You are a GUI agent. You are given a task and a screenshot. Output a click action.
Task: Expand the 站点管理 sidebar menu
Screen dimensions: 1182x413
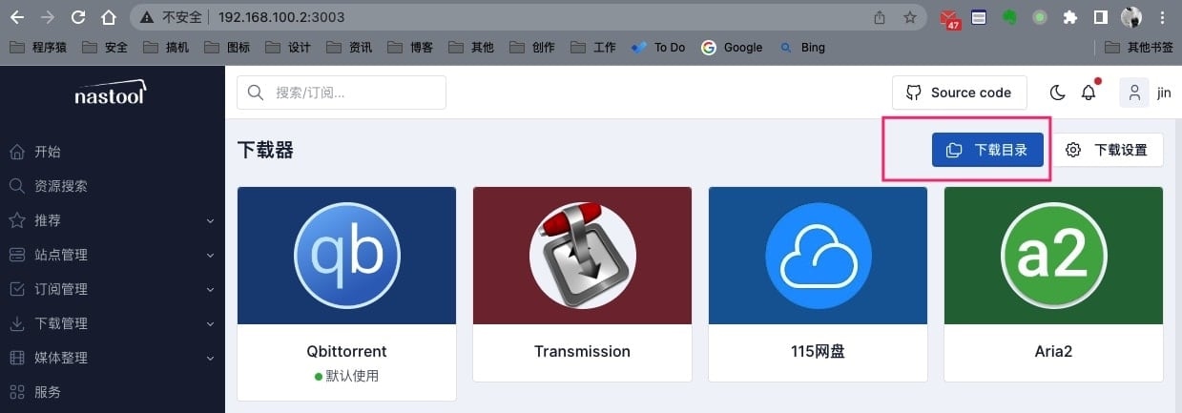[x=113, y=255]
